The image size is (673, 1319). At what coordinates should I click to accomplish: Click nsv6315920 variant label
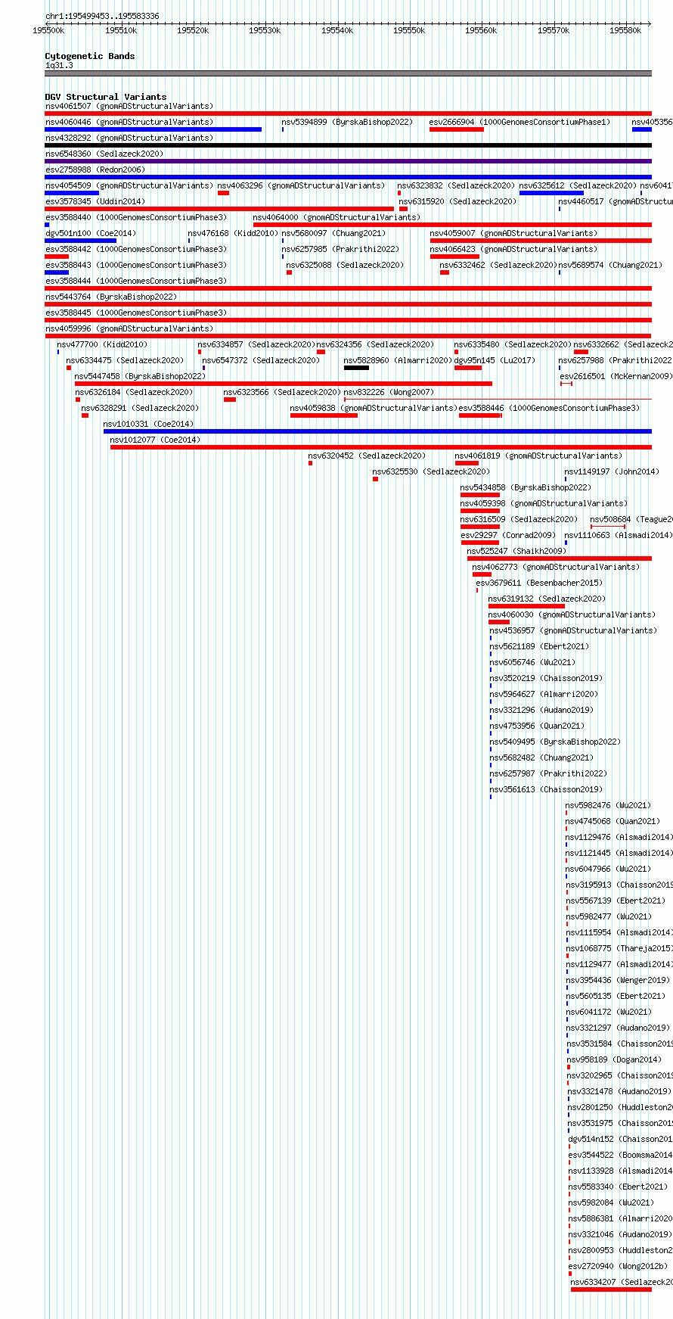[457, 201]
